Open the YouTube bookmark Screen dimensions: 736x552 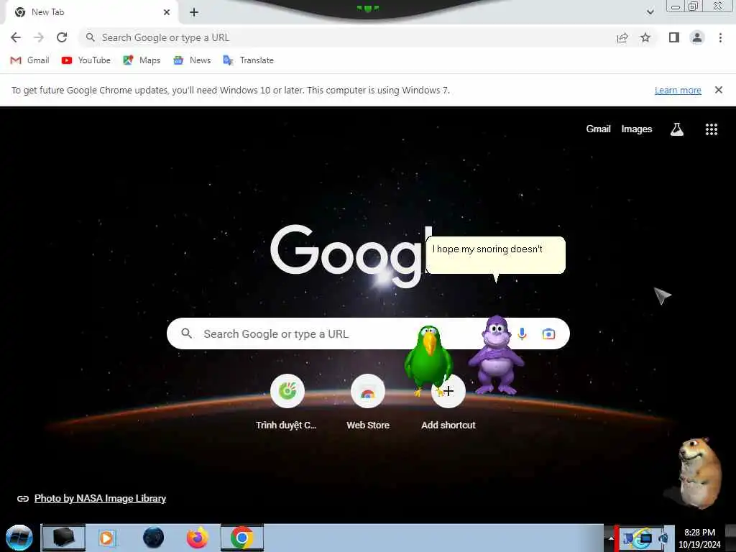pos(86,60)
